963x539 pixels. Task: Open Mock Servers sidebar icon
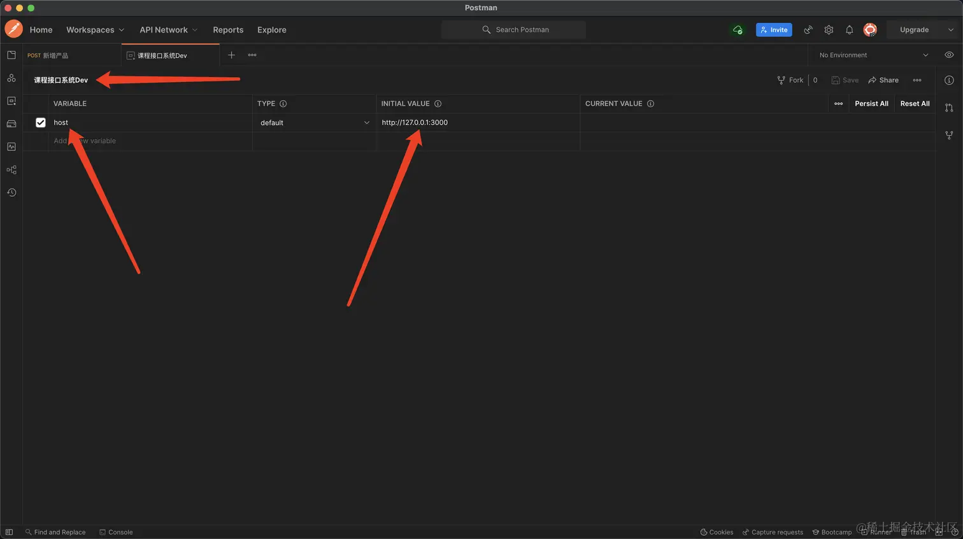pyautogui.click(x=11, y=124)
